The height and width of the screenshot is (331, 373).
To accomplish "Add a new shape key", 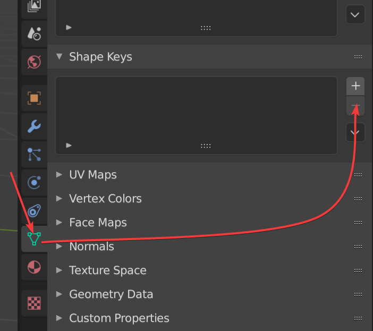I will [x=355, y=86].
